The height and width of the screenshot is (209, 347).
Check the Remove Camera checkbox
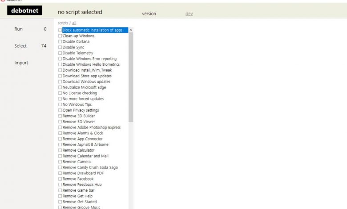point(60,162)
